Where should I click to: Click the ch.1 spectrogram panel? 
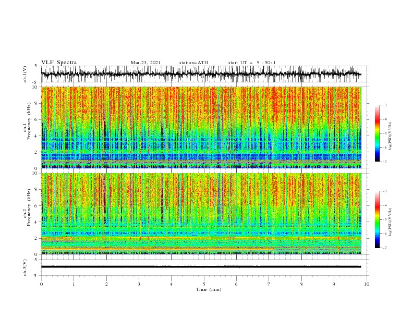tap(201, 127)
